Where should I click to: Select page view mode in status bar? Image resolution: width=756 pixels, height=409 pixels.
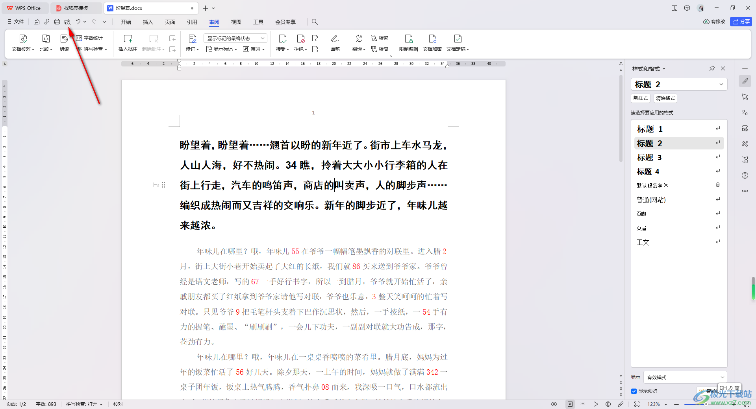coord(570,404)
